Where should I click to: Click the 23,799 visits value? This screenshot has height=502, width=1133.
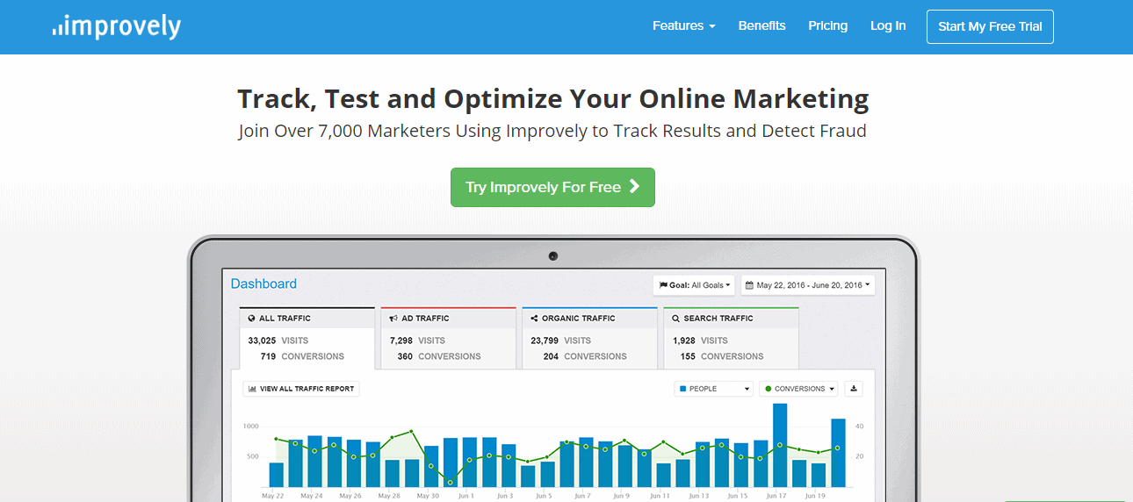coord(545,341)
